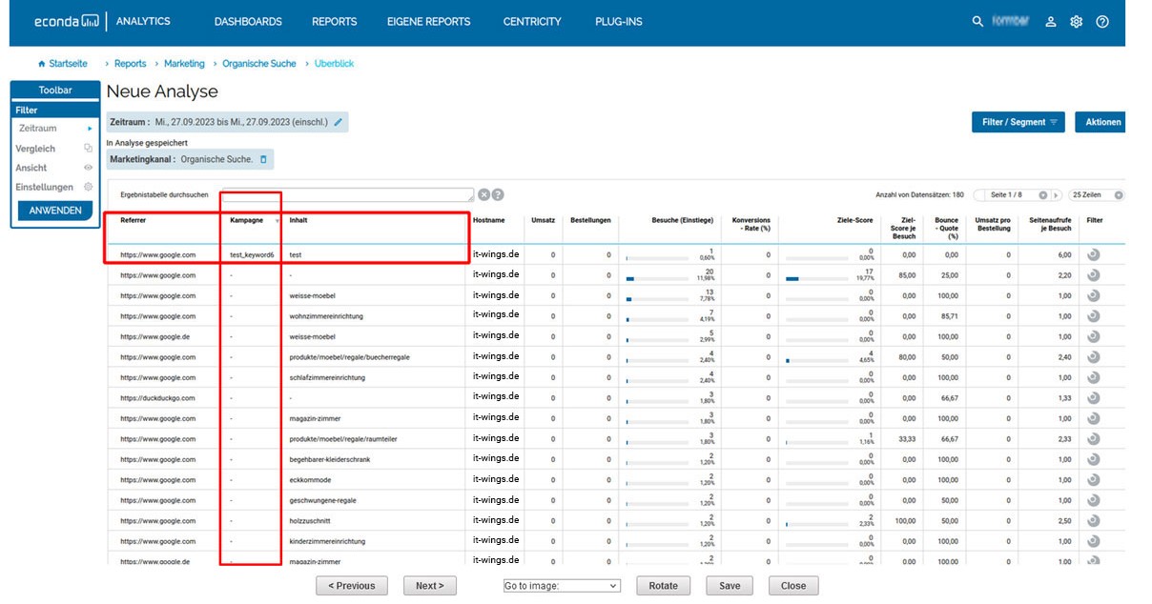Click Rotate button

pyautogui.click(x=664, y=586)
